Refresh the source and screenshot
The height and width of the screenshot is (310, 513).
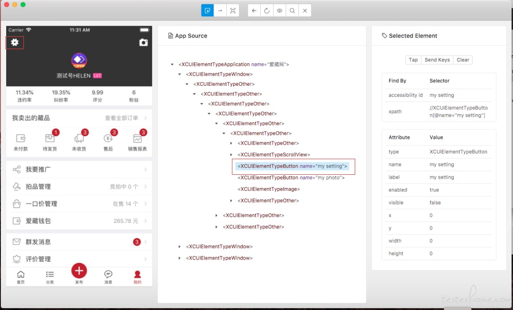click(x=266, y=11)
